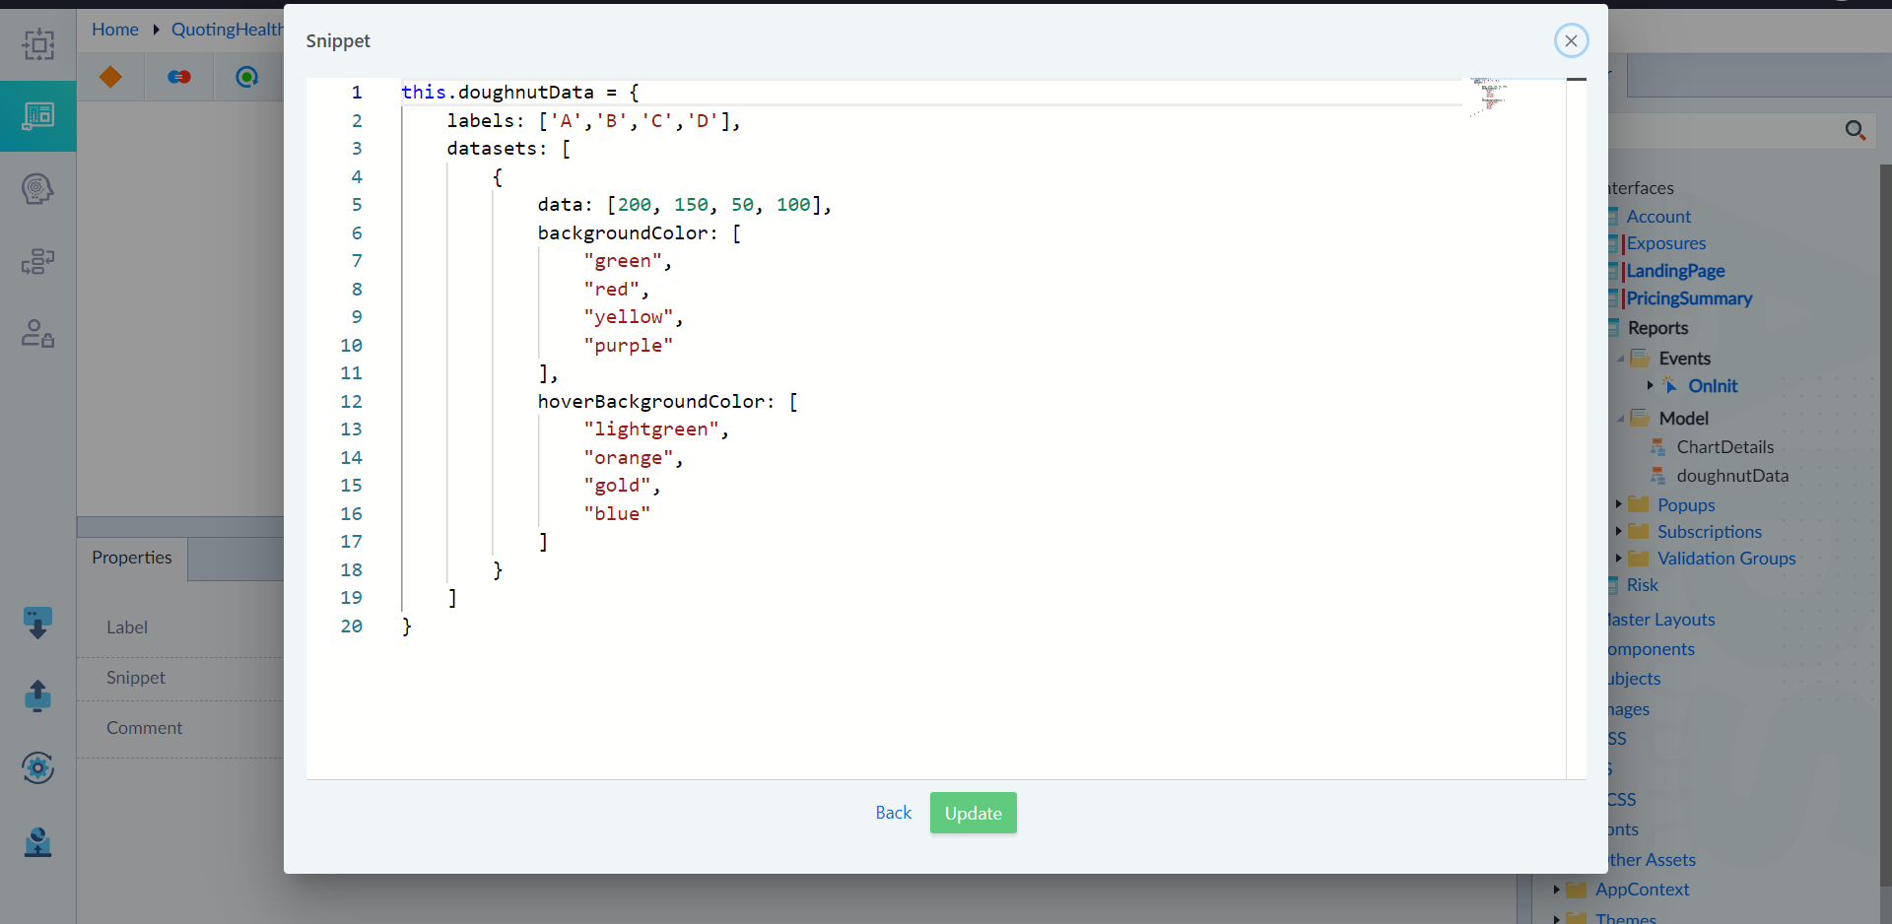Image resolution: width=1892 pixels, height=924 pixels.
Task: Open the user-lock sidebar icon
Action: [x=38, y=333]
